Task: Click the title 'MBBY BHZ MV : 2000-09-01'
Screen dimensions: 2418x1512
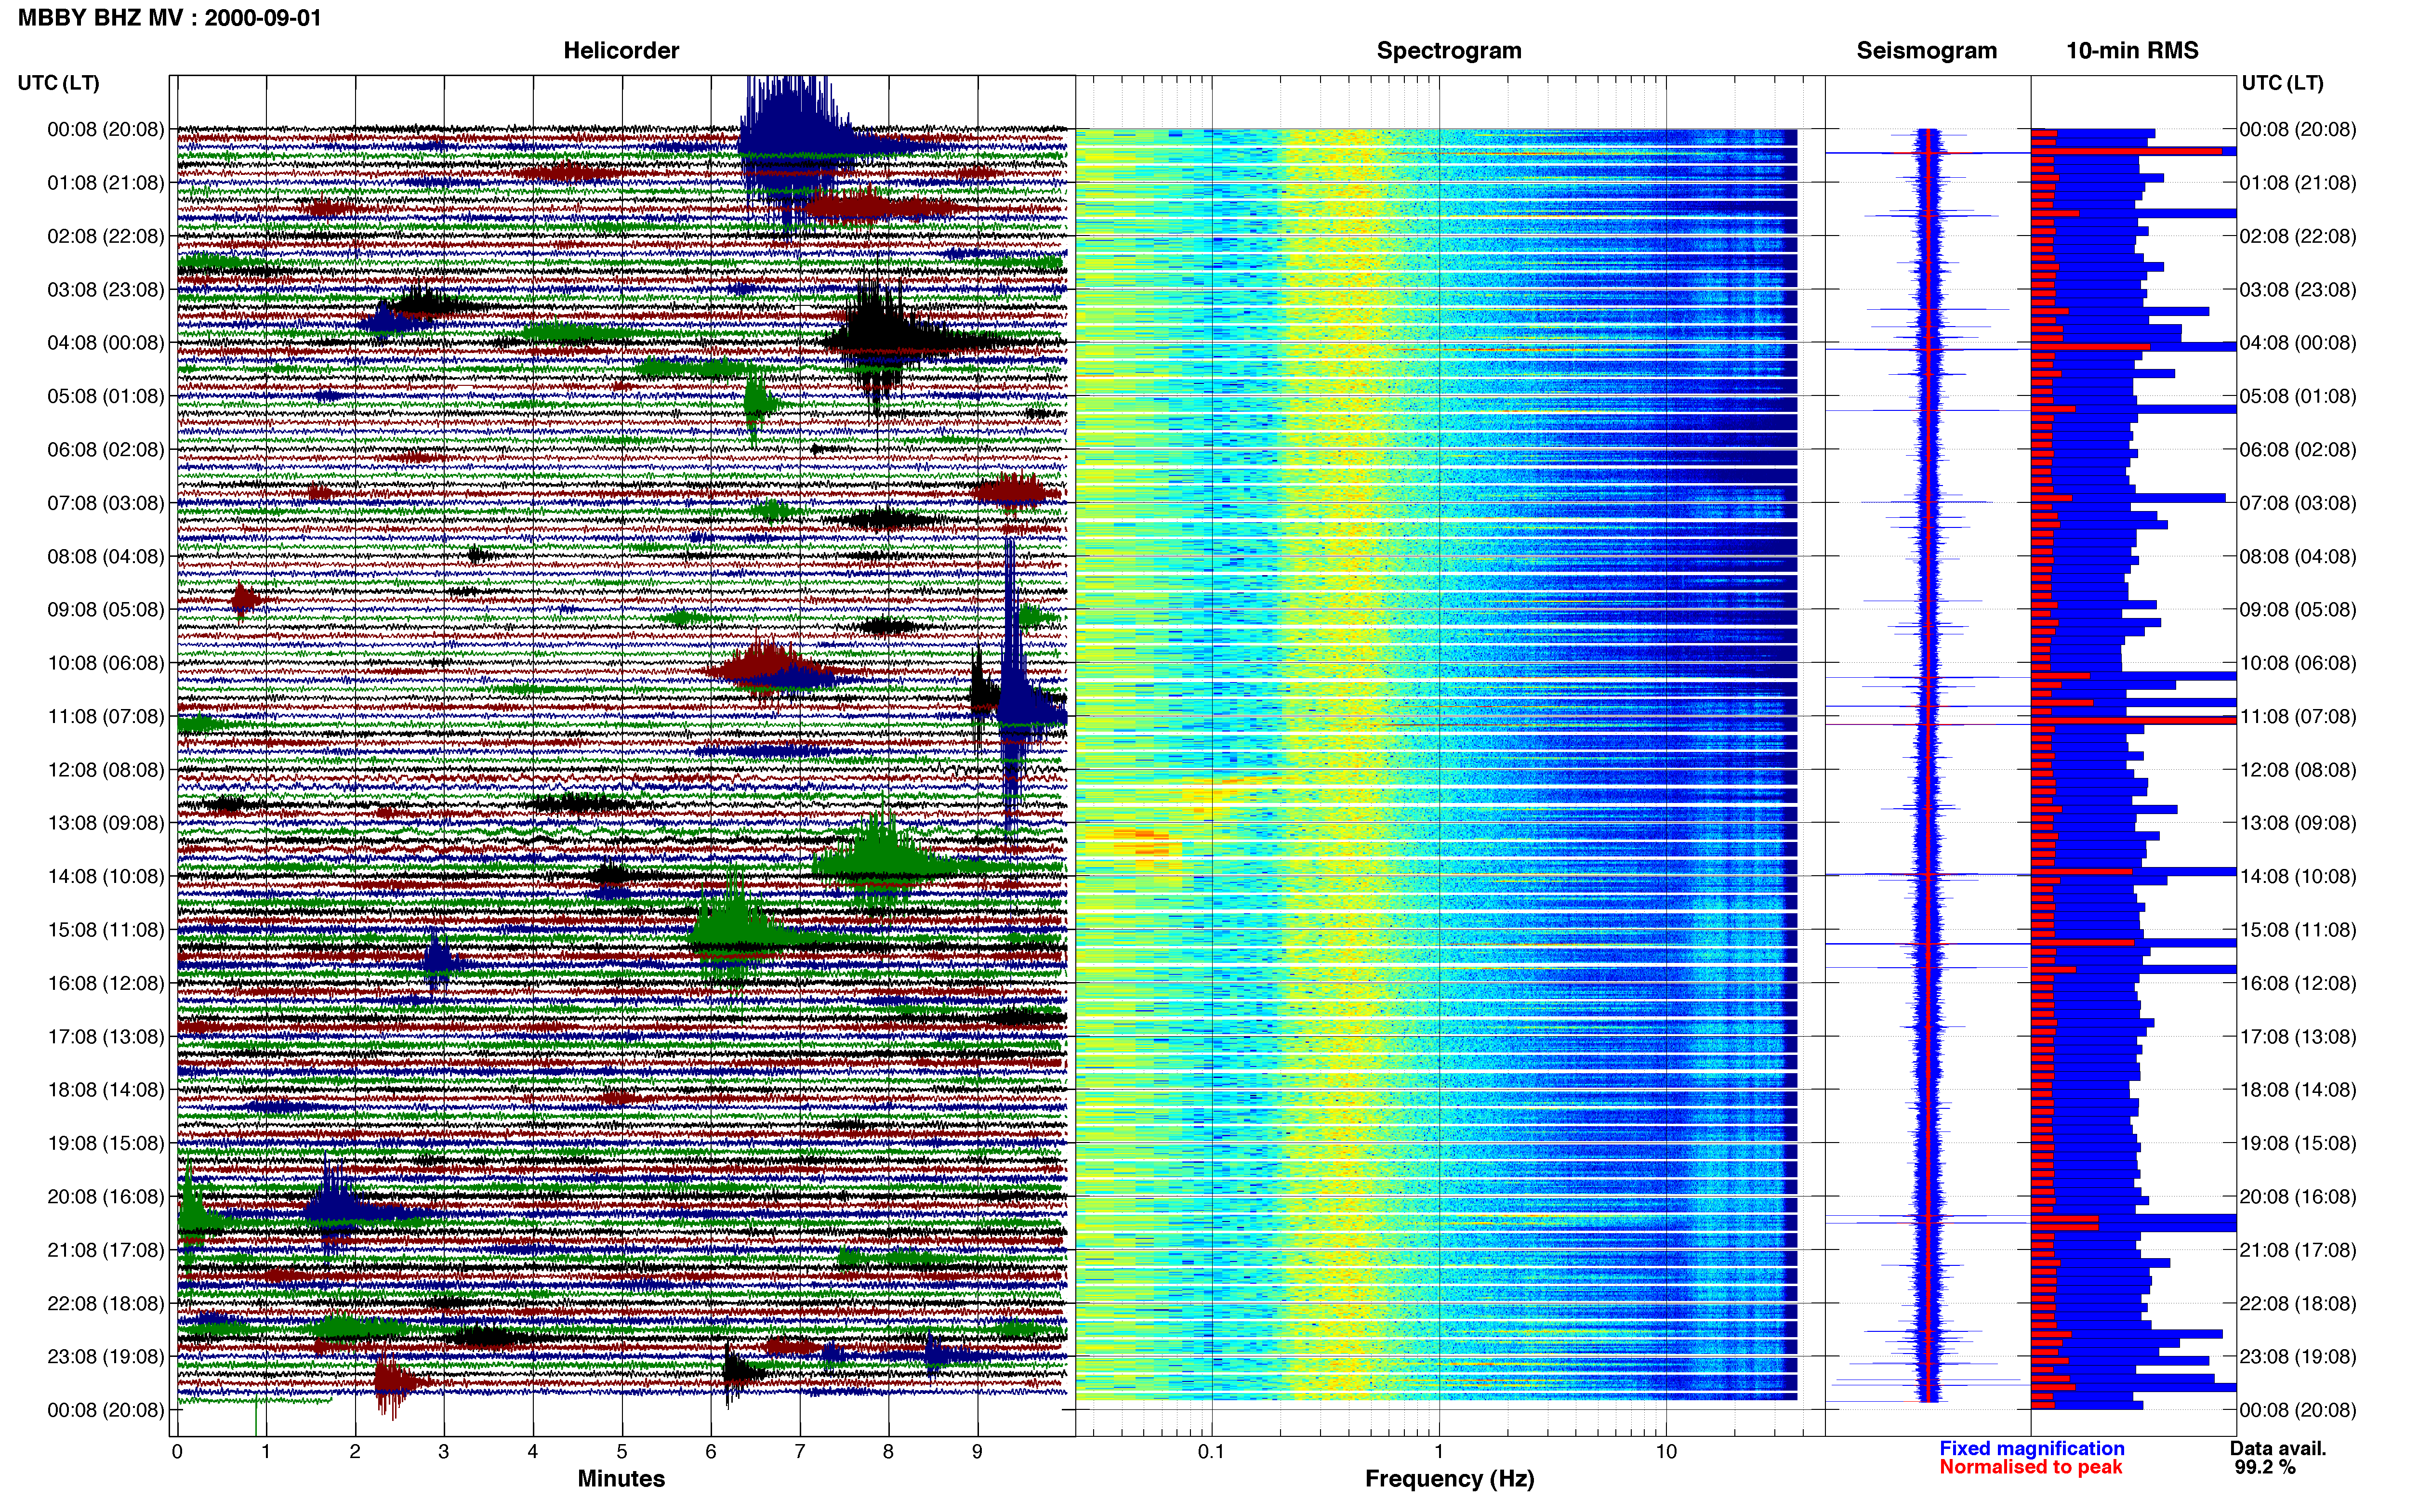Action: (169, 18)
